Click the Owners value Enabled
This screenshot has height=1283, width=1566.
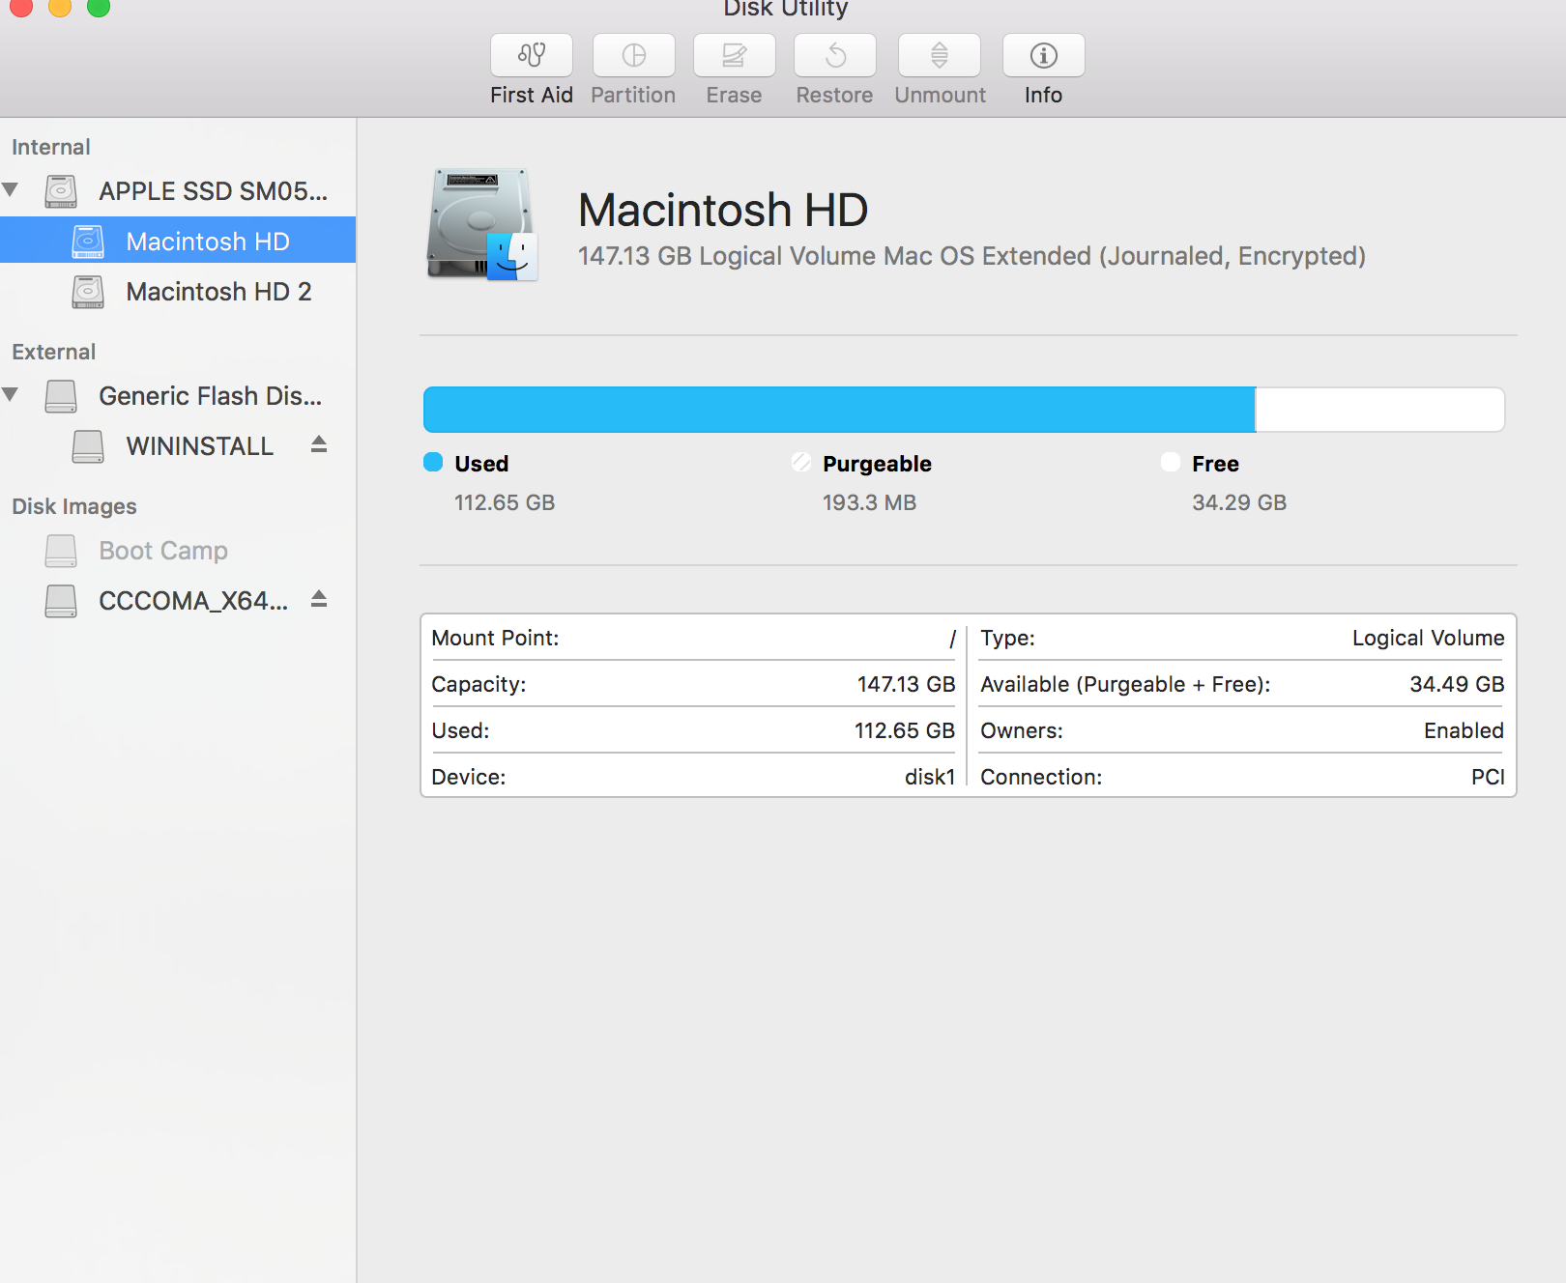point(1464,730)
